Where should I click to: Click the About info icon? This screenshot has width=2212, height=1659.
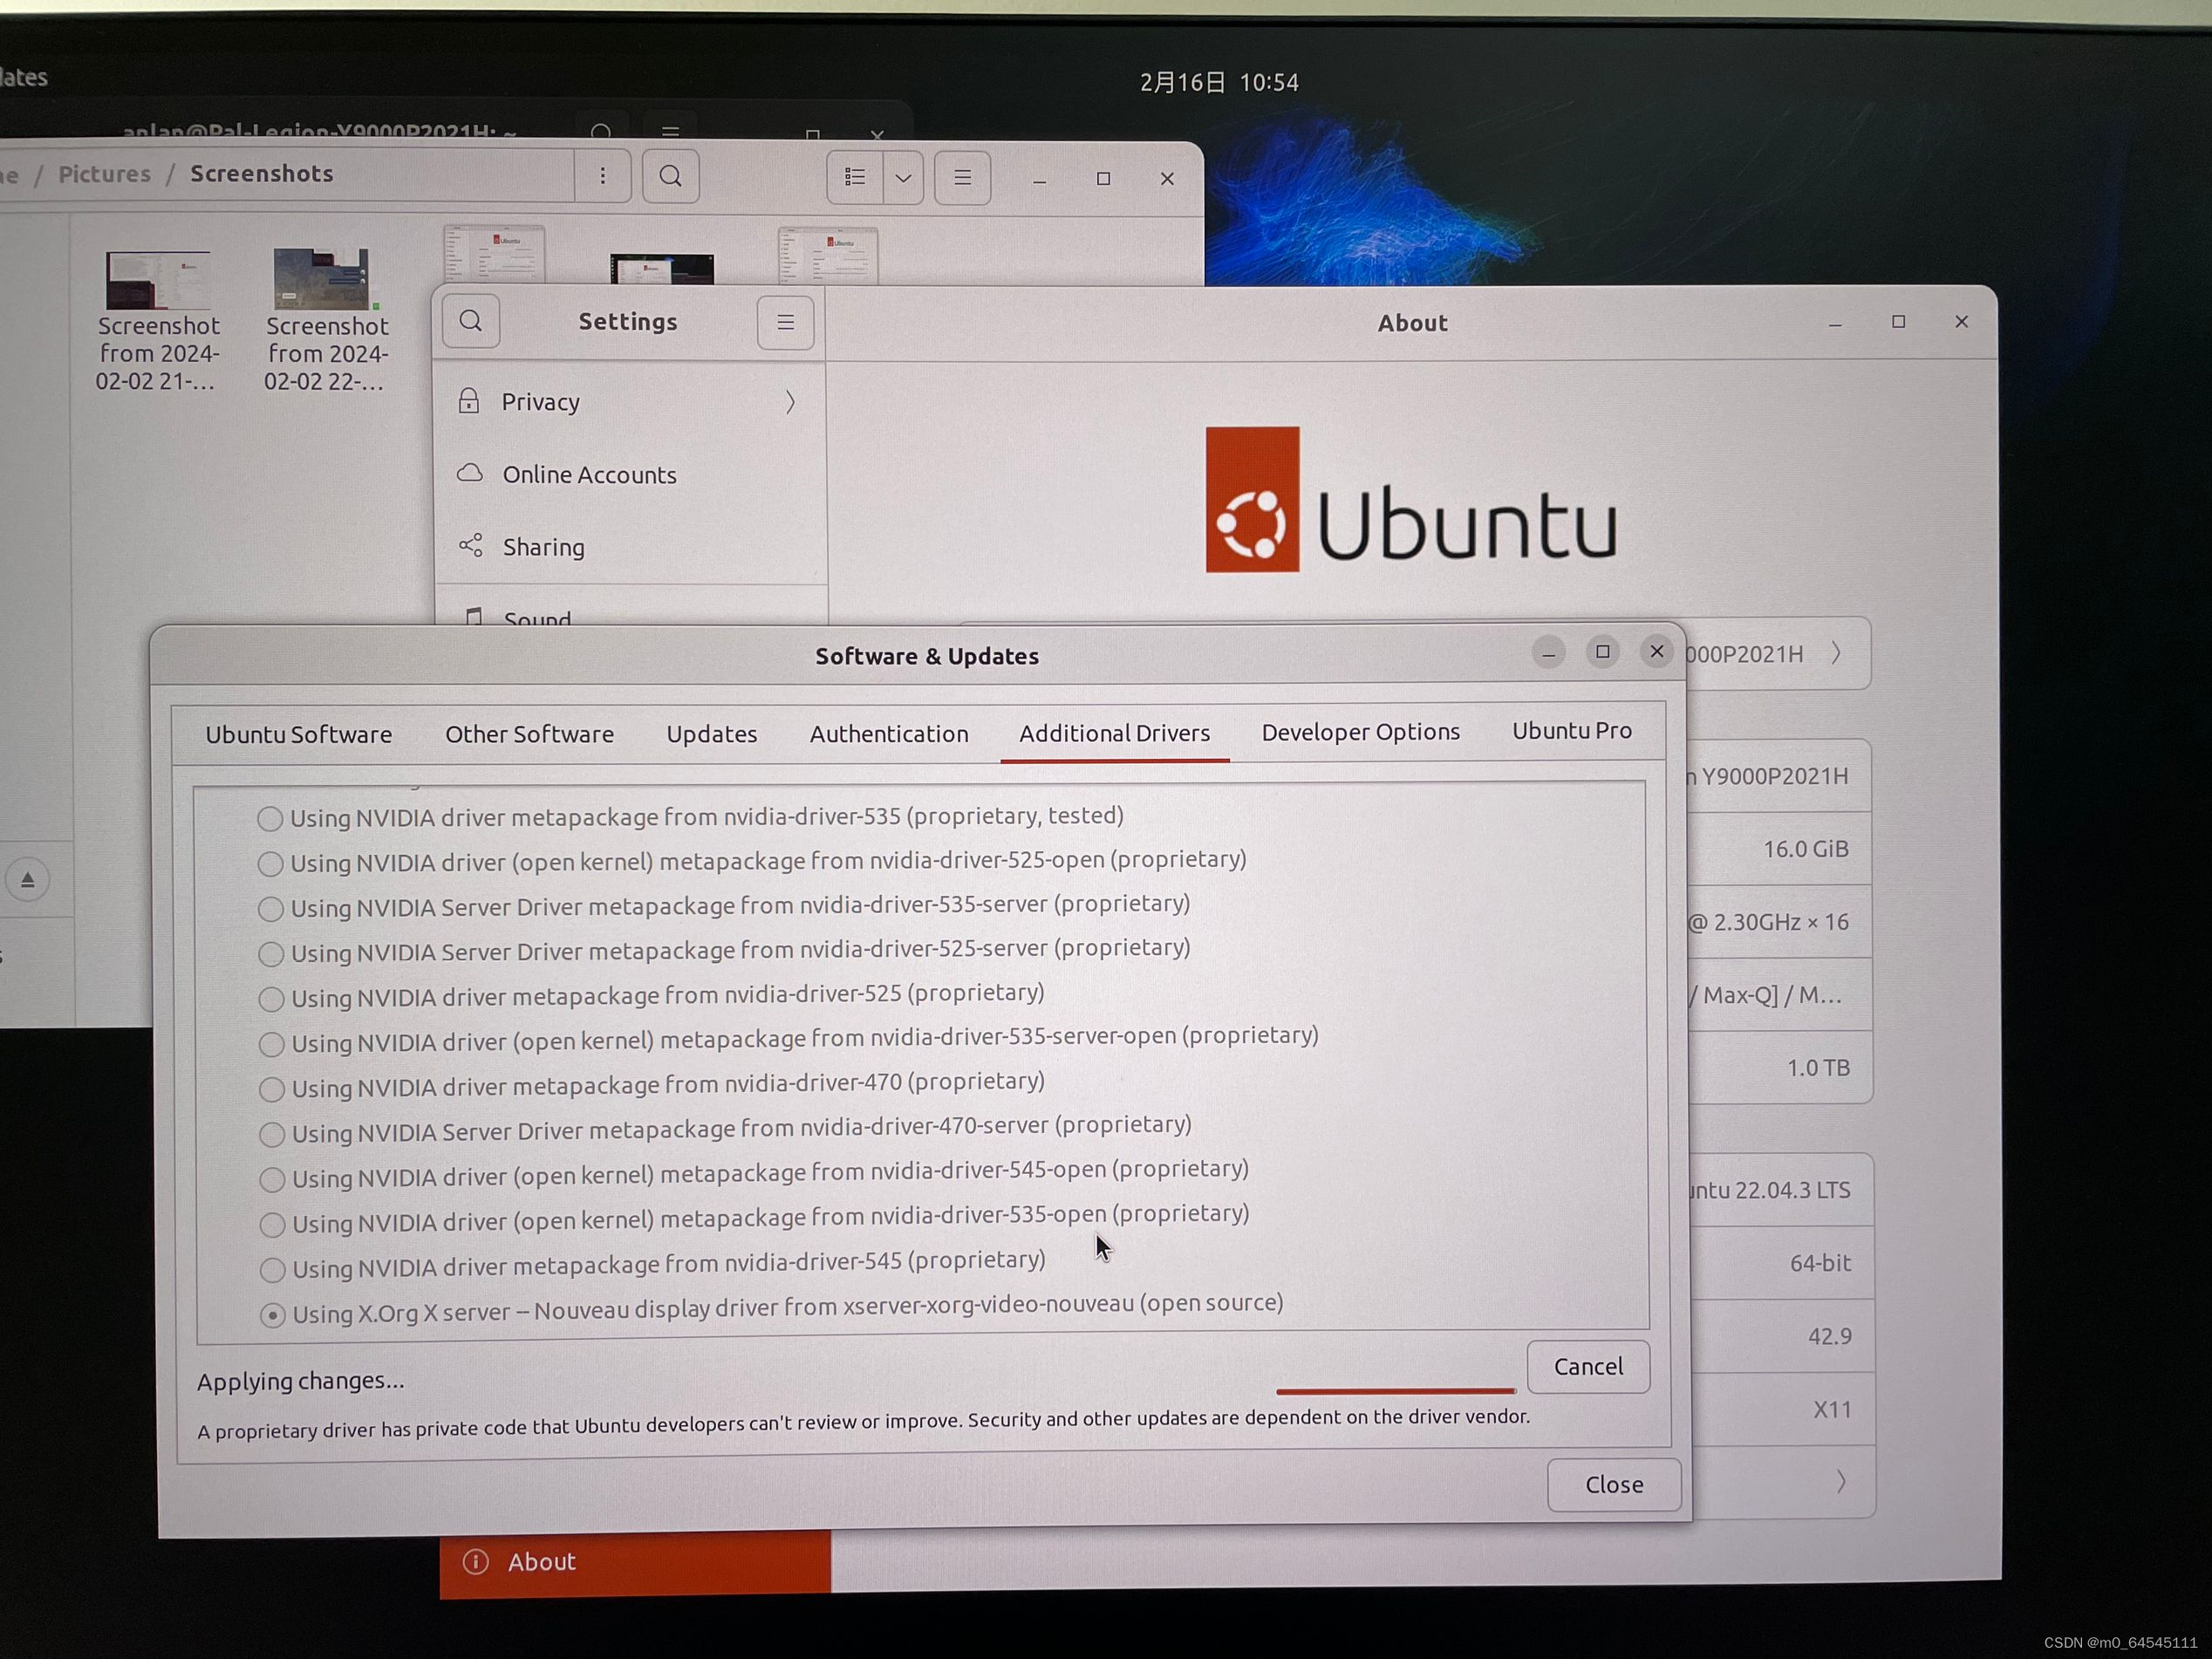click(476, 1561)
